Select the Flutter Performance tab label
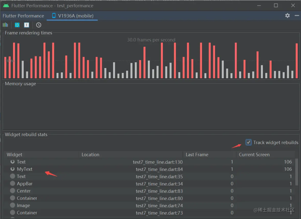Image resolution: width=301 pixels, height=219 pixels. coord(23,16)
